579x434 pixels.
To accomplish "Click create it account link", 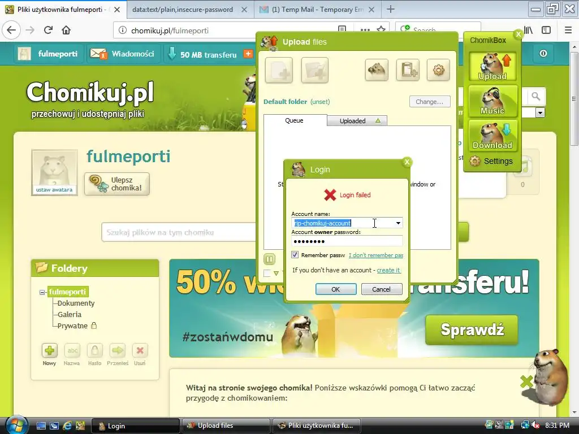I will (388, 270).
